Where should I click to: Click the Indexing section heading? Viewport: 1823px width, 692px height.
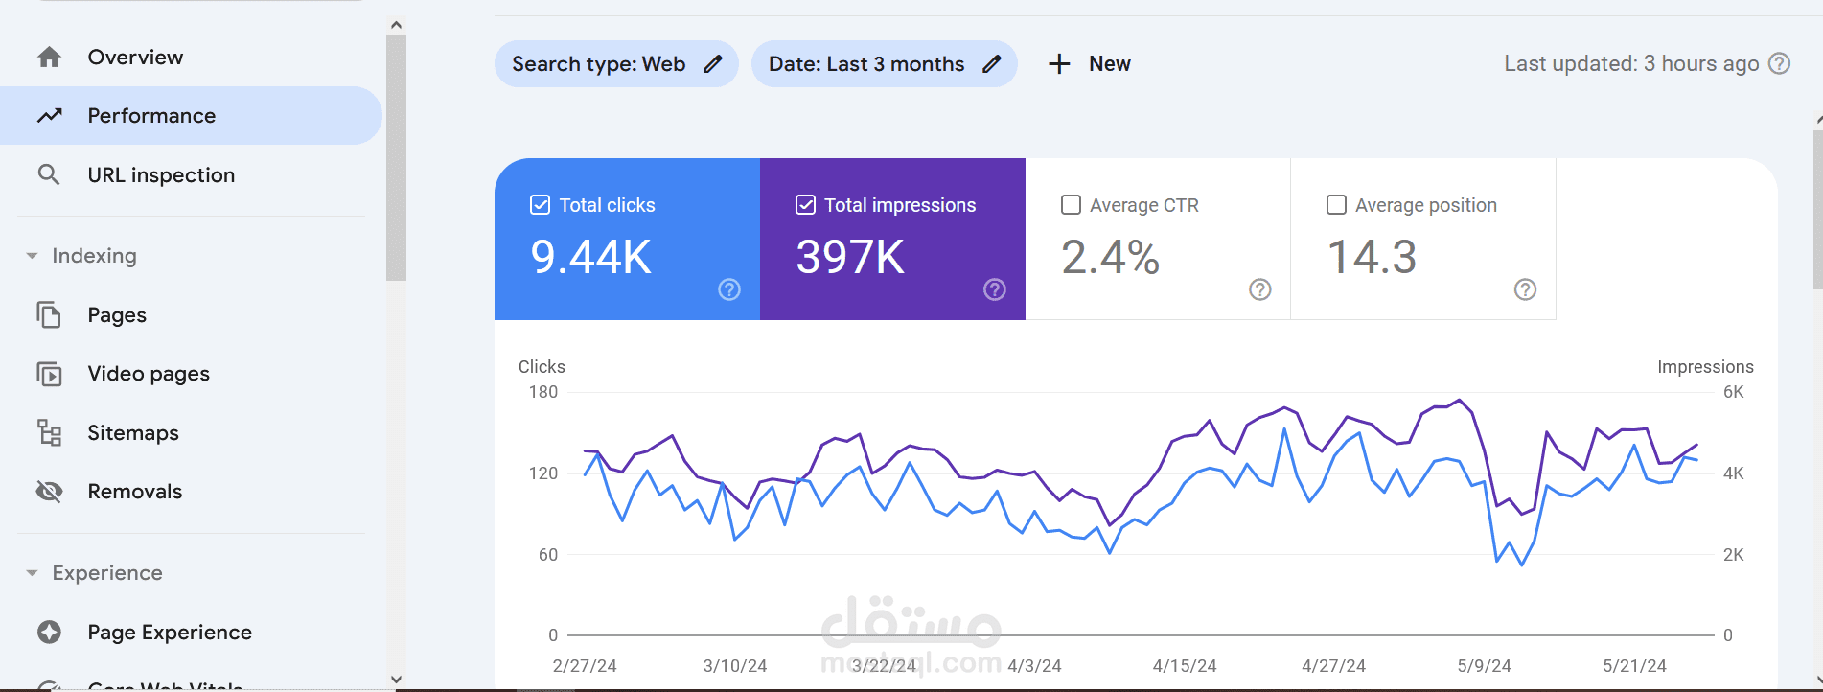[x=94, y=256]
